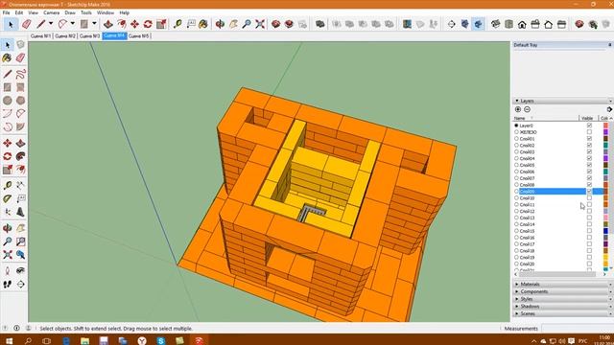This screenshot has width=614, height=345.
Task: Choose the Line pencil tool in top toolbar
Action: (40, 24)
